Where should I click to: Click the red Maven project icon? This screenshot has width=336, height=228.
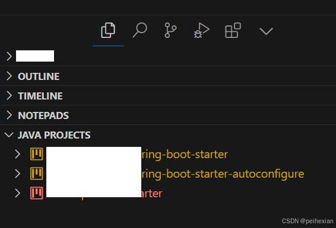(37, 193)
